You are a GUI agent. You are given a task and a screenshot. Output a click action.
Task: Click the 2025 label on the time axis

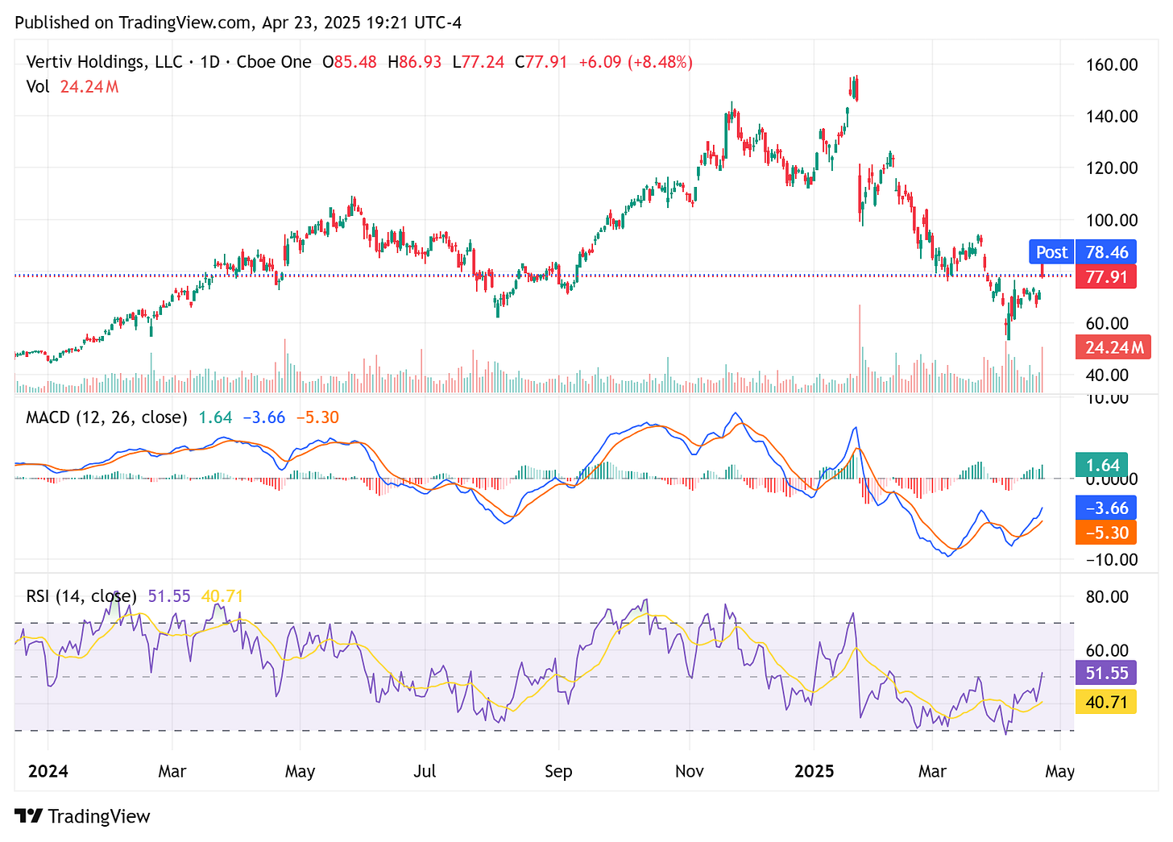[814, 771]
